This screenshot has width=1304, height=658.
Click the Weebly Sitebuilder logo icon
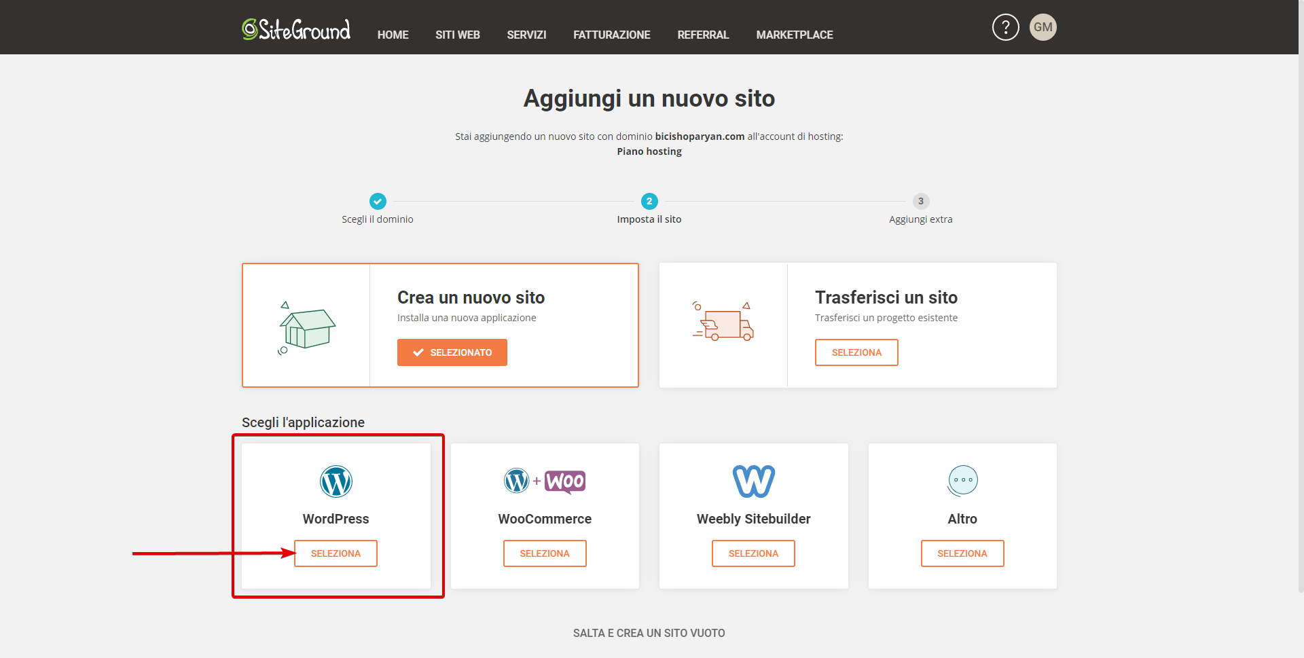coord(753,481)
